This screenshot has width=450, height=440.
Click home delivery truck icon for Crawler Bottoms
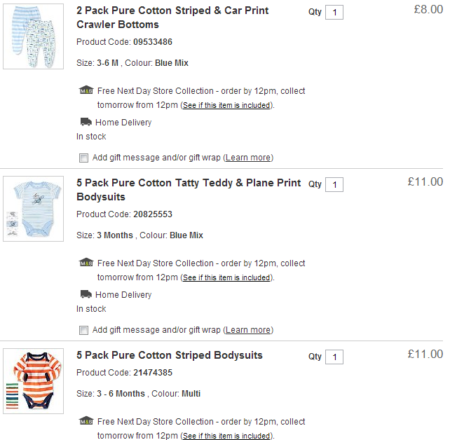click(x=86, y=122)
